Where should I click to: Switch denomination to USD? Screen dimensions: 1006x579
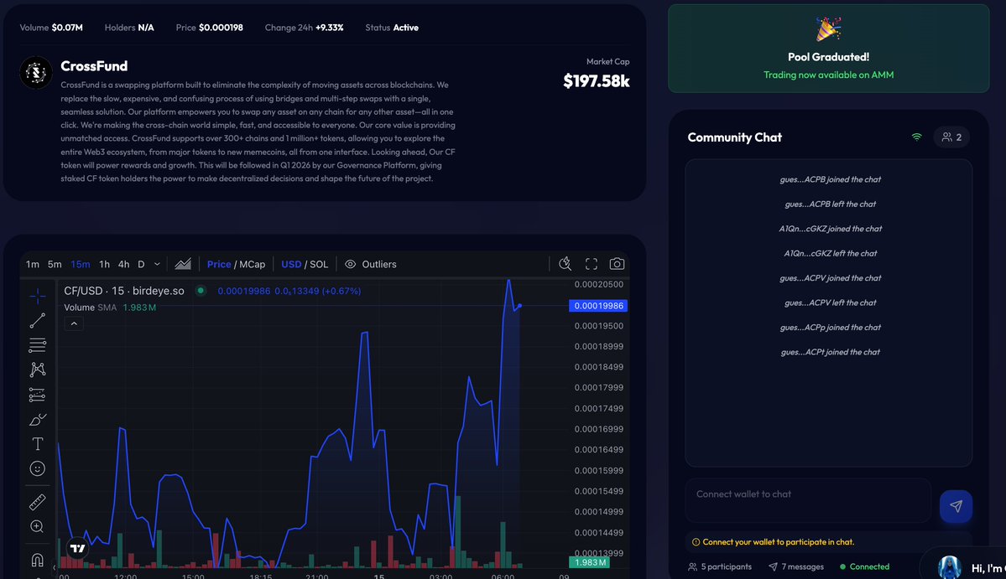[x=291, y=264]
